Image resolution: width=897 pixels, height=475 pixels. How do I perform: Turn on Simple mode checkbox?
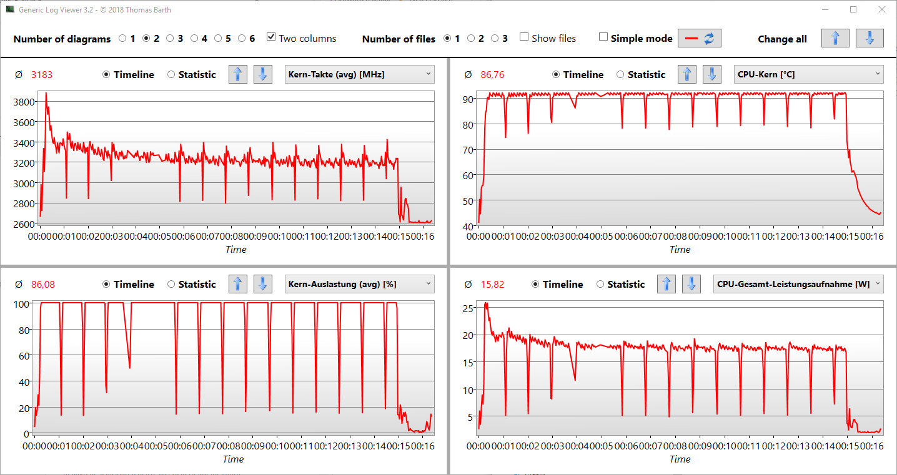click(x=603, y=37)
